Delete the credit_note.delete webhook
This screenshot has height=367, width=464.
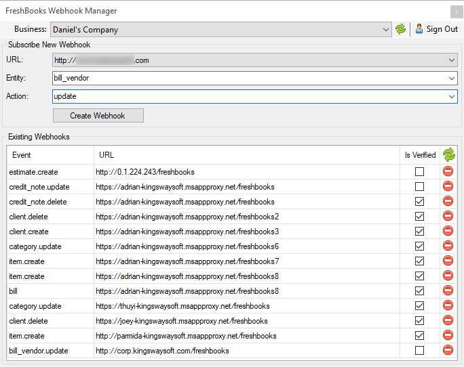(x=448, y=201)
